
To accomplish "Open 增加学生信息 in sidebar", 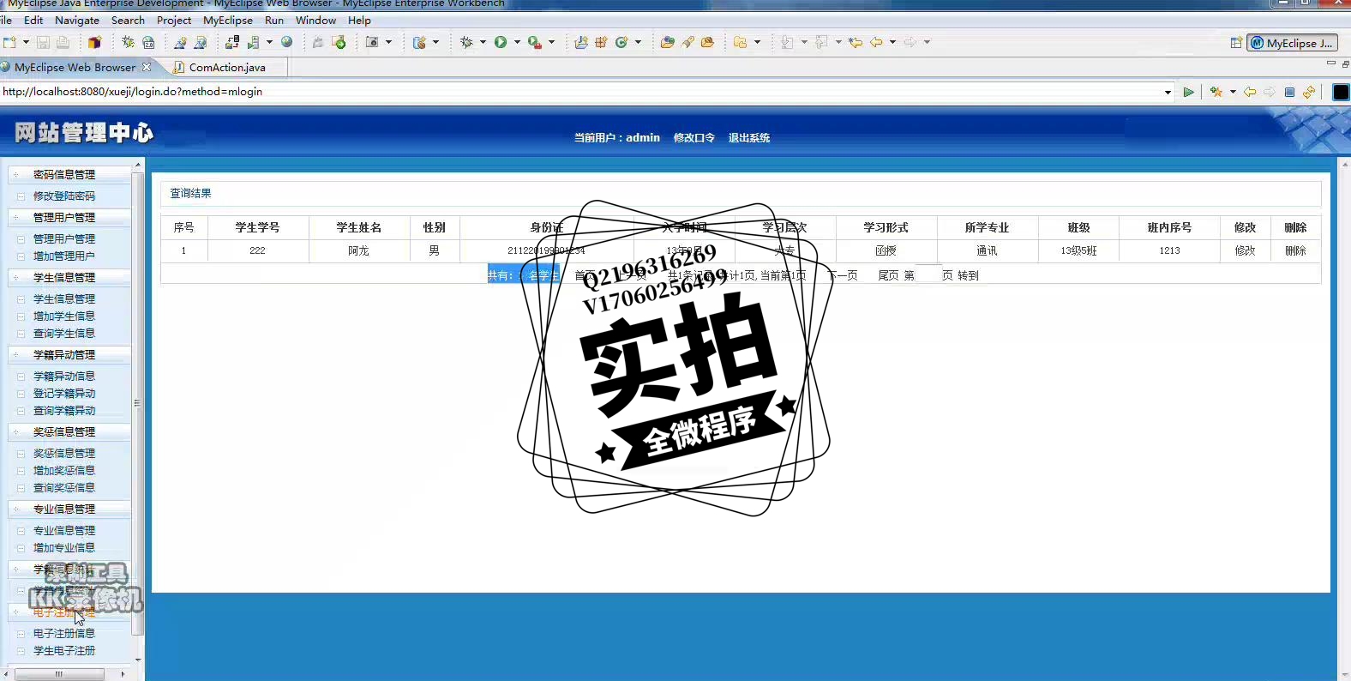I will (64, 316).
